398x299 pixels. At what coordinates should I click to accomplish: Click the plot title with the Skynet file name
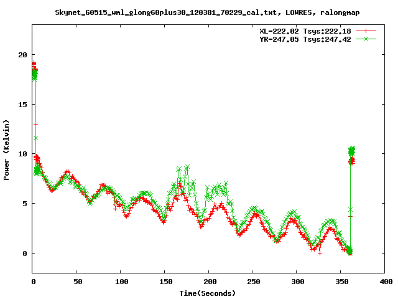click(x=207, y=12)
